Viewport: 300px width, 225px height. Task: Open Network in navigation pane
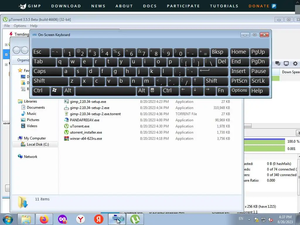click(x=30, y=156)
